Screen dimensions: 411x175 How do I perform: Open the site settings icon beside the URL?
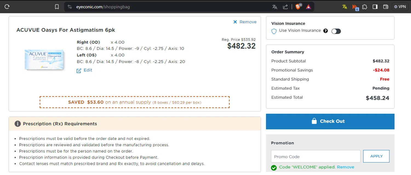[70, 7]
